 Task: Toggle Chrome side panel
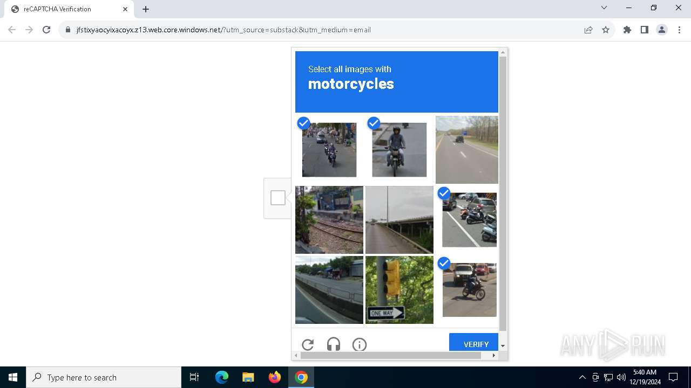[x=645, y=30]
